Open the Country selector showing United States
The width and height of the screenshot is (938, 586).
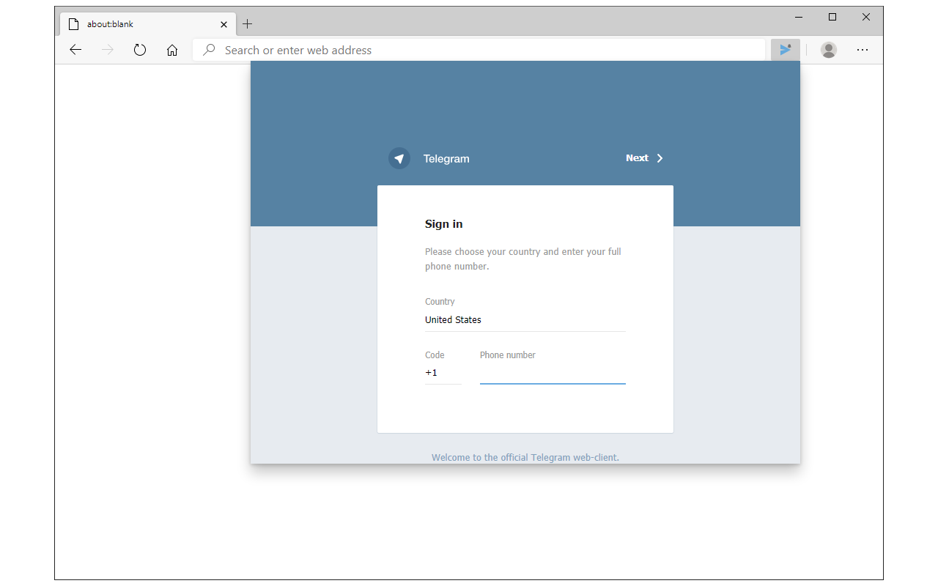coord(525,320)
